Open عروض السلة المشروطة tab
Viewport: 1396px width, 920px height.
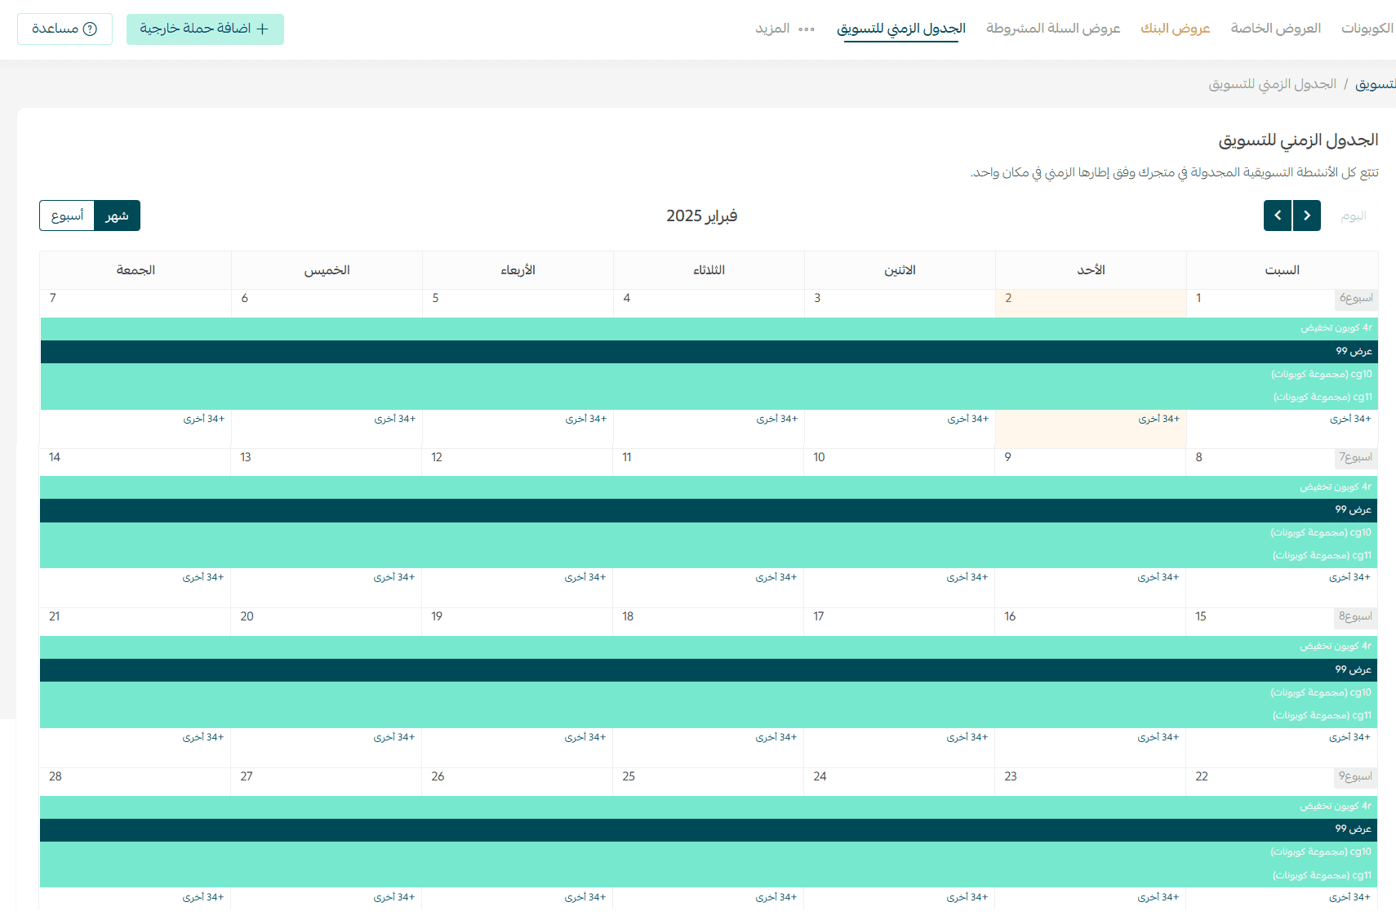click(1052, 29)
